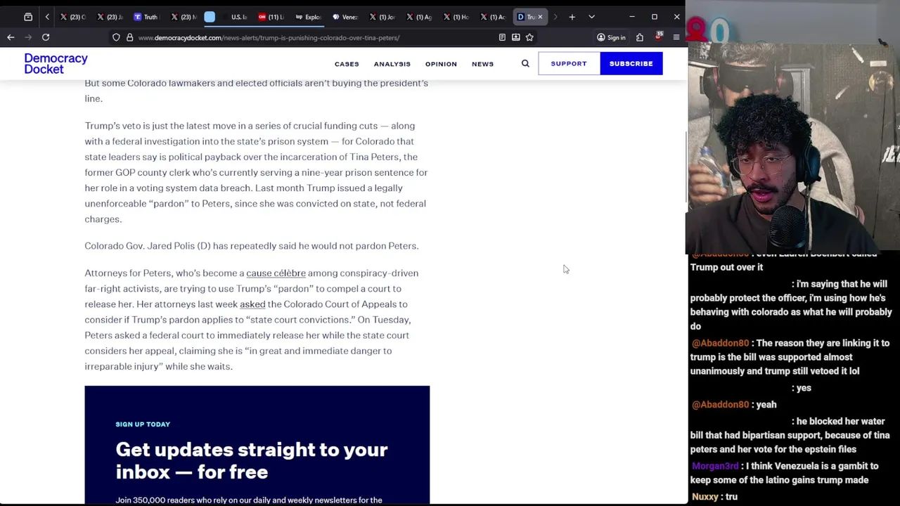The image size is (900, 506).
Task: Close the active Democracy Docket tab
Action: click(x=540, y=17)
